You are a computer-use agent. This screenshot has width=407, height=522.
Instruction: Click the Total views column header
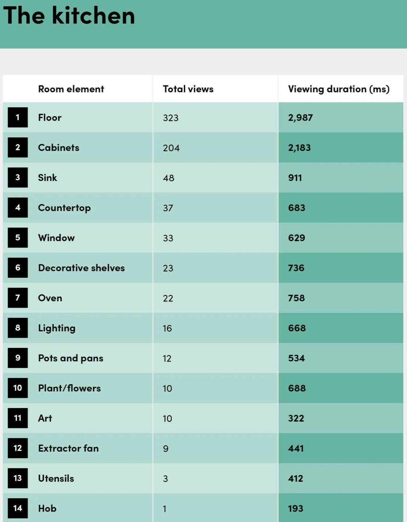coord(188,89)
